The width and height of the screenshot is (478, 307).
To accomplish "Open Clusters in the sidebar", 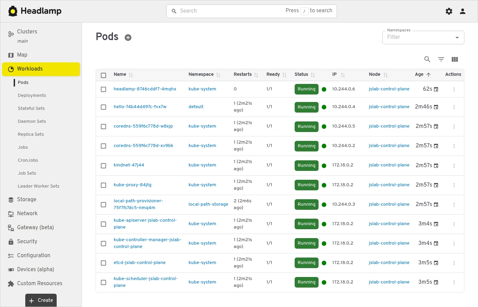I will coord(41,35).
